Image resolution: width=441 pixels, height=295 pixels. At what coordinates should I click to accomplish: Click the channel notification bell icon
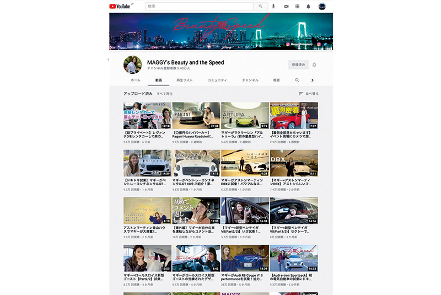pos(314,65)
